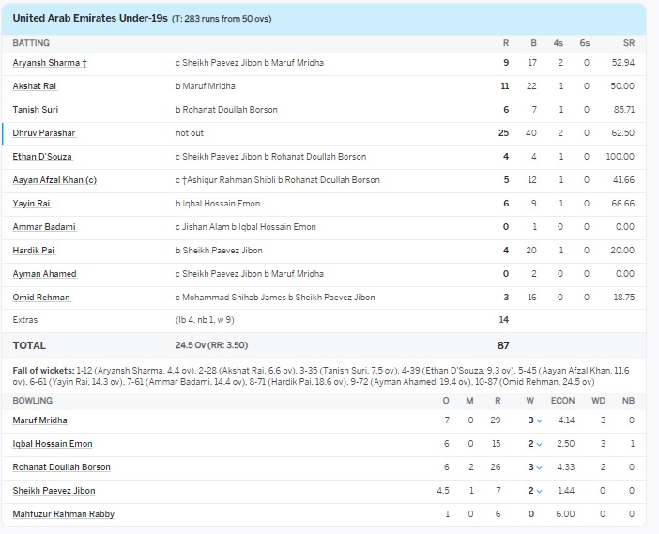Image resolution: width=659 pixels, height=534 pixels.
Task: Expand Rohanat Doullah Borson's wickets chevron
Action: (539, 467)
